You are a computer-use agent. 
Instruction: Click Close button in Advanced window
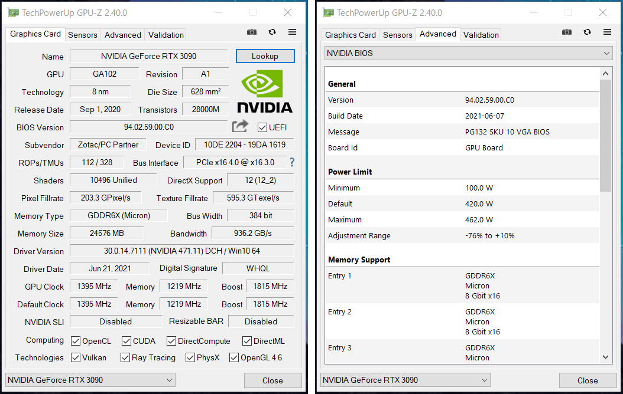[x=588, y=380]
